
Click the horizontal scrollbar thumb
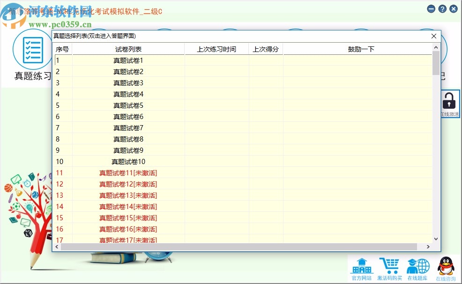[x=238, y=247]
